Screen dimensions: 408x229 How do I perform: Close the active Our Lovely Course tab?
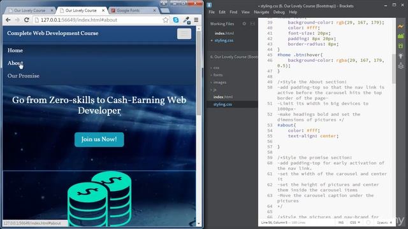pyautogui.click(x=103, y=10)
